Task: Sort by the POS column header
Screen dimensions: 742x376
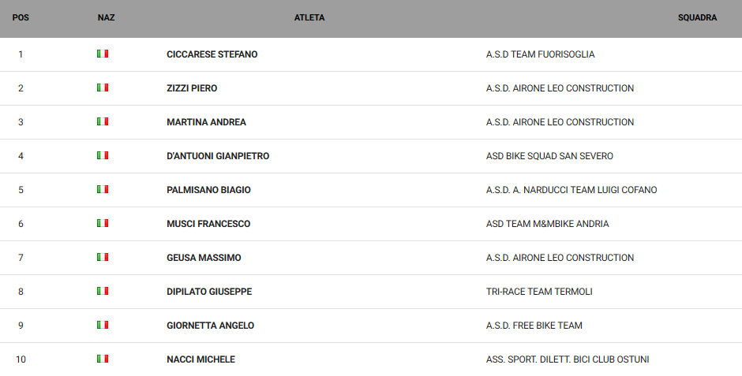Action: click(21, 17)
